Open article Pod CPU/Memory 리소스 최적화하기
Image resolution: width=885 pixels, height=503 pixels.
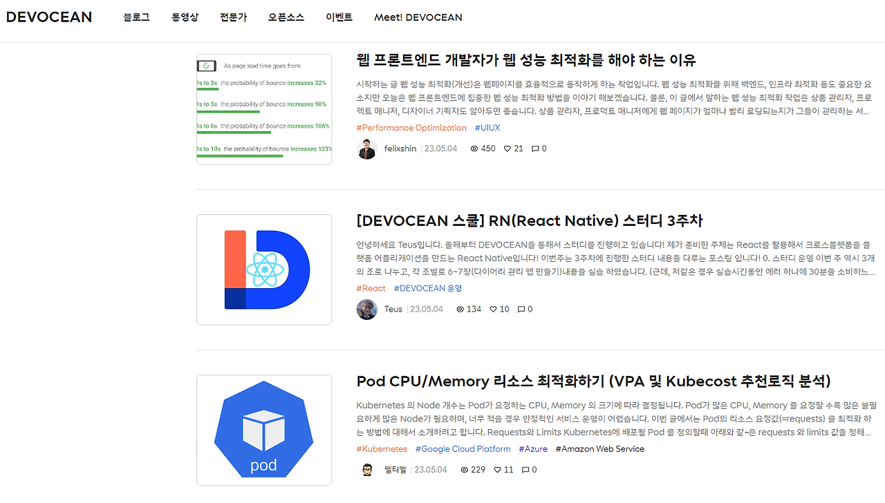coord(593,381)
